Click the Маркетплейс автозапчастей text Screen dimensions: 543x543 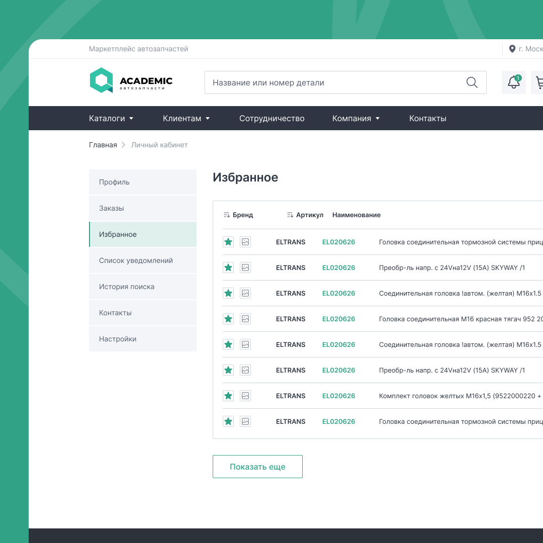point(139,49)
